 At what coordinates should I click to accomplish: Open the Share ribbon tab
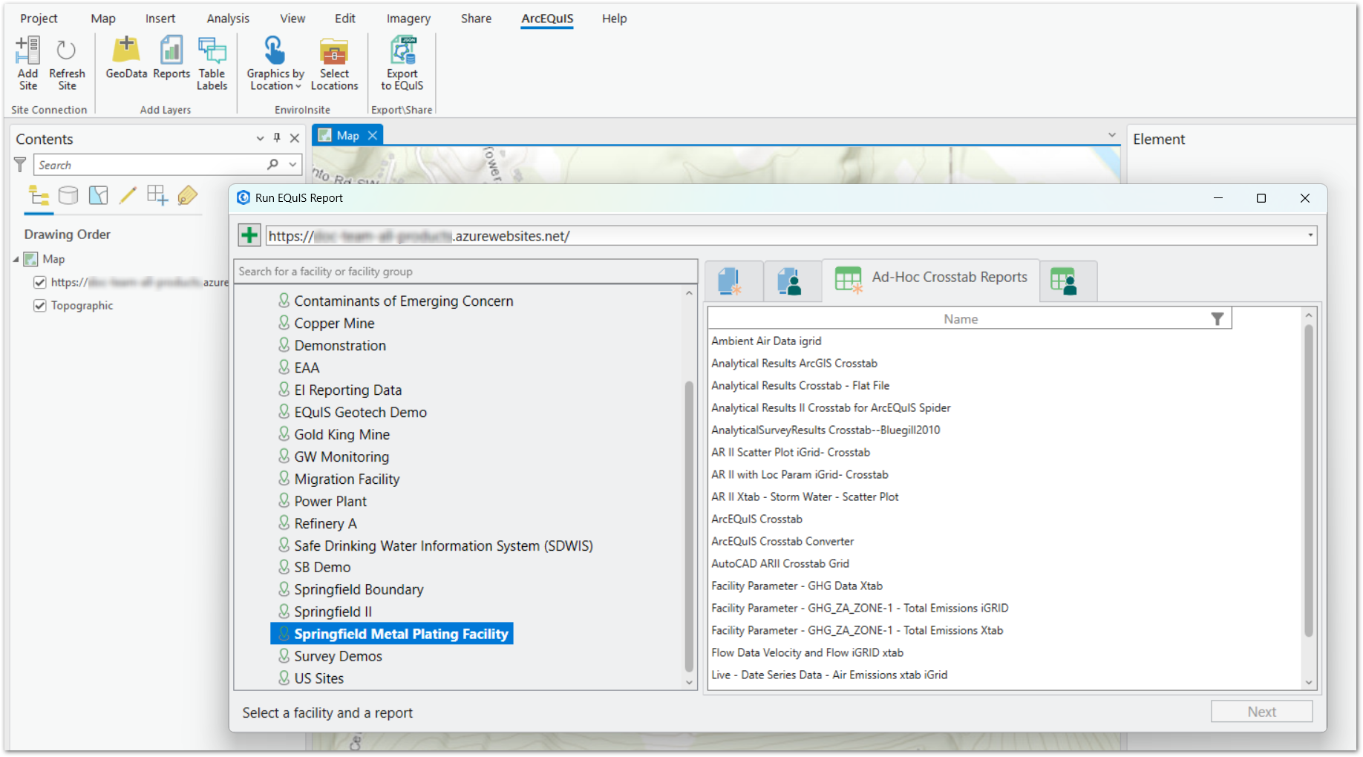[x=476, y=19]
